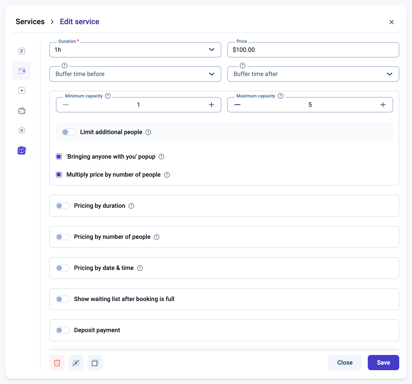This screenshot has width=412, height=384.
Task: Click the duplicate service icon
Action: (95, 363)
